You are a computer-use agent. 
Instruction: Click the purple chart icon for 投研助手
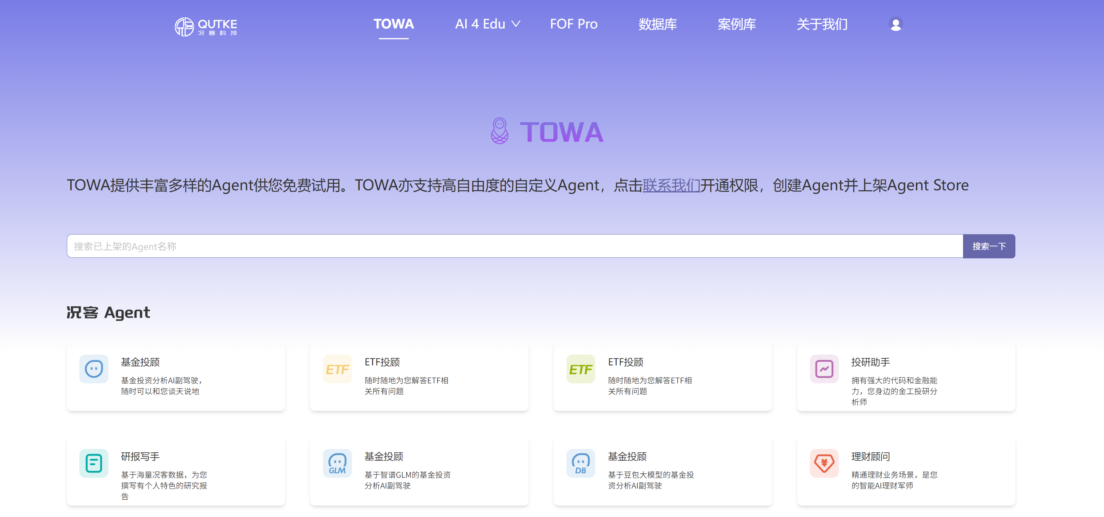[824, 368]
